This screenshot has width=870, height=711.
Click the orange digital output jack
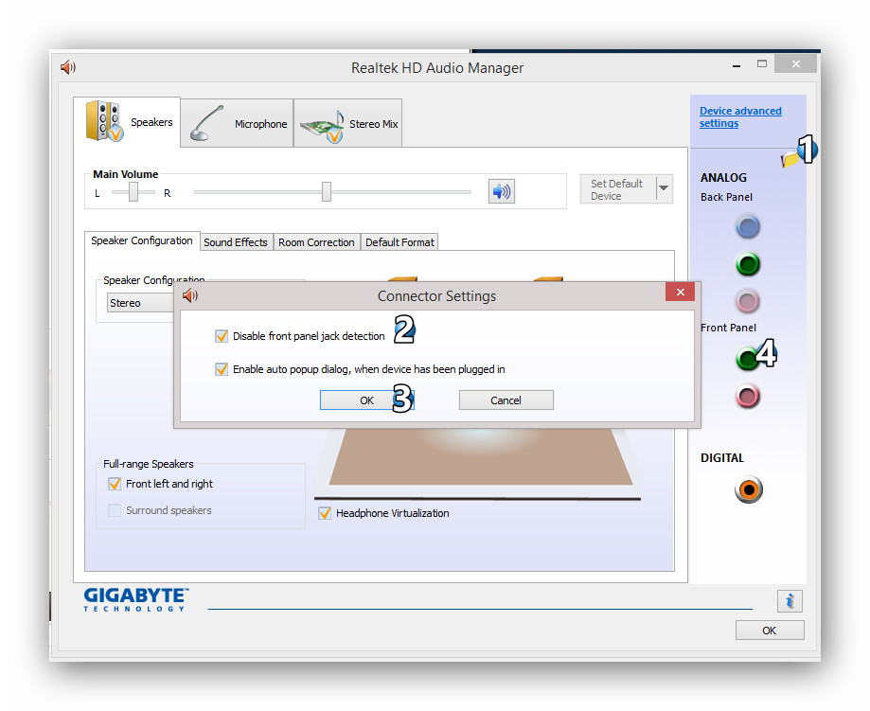point(749,489)
